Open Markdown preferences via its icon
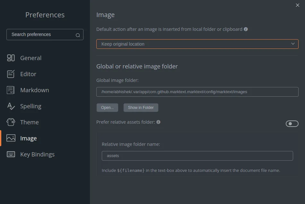Viewport: 305px width, 204px height. point(11,90)
